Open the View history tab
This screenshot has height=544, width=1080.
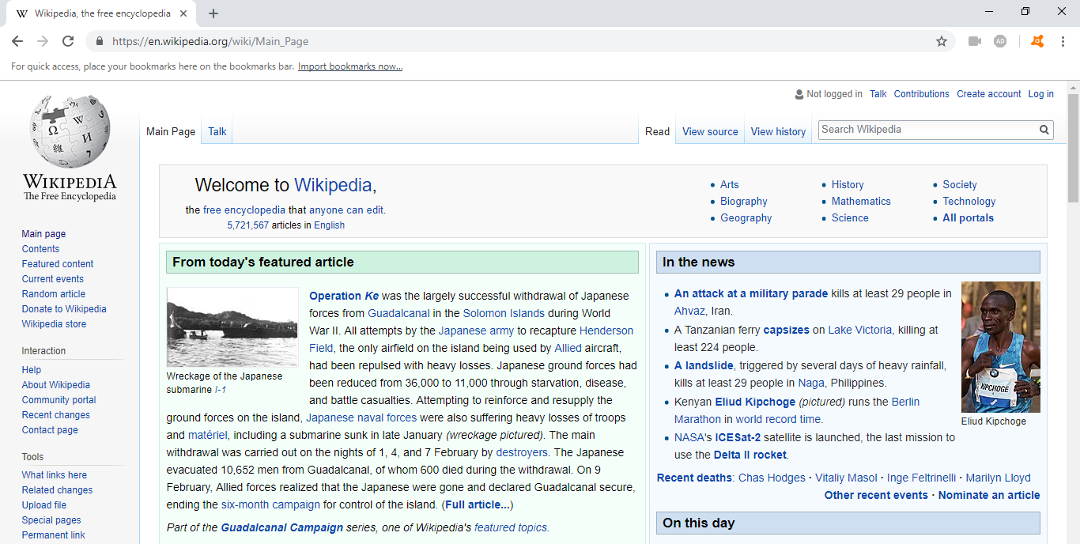tap(778, 132)
